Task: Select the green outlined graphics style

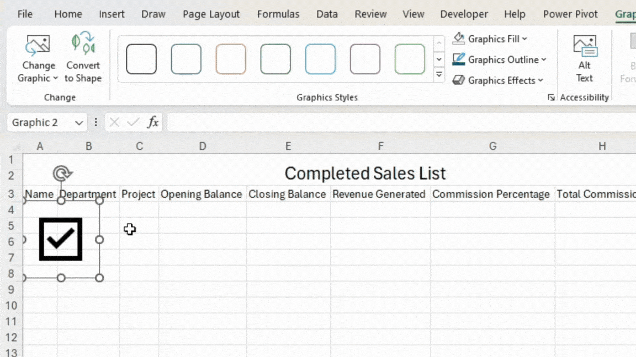Action: (x=410, y=59)
